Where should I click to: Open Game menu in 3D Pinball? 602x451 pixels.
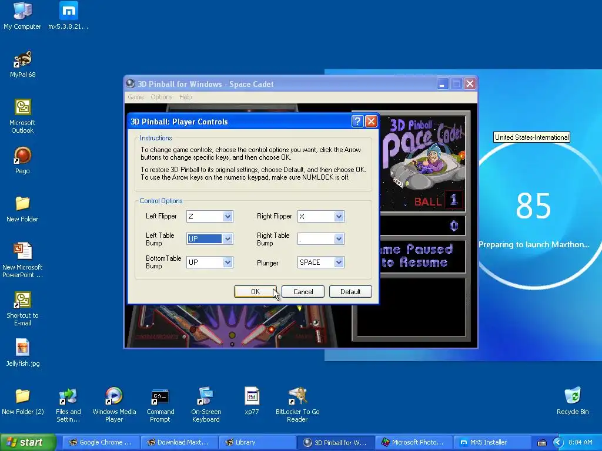[x=136, y=97]
